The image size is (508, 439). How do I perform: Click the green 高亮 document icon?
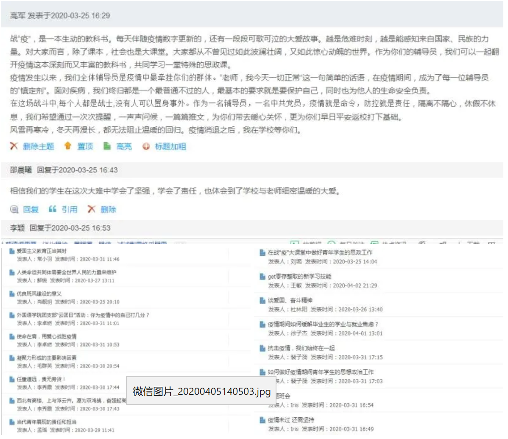pos(107,146)
